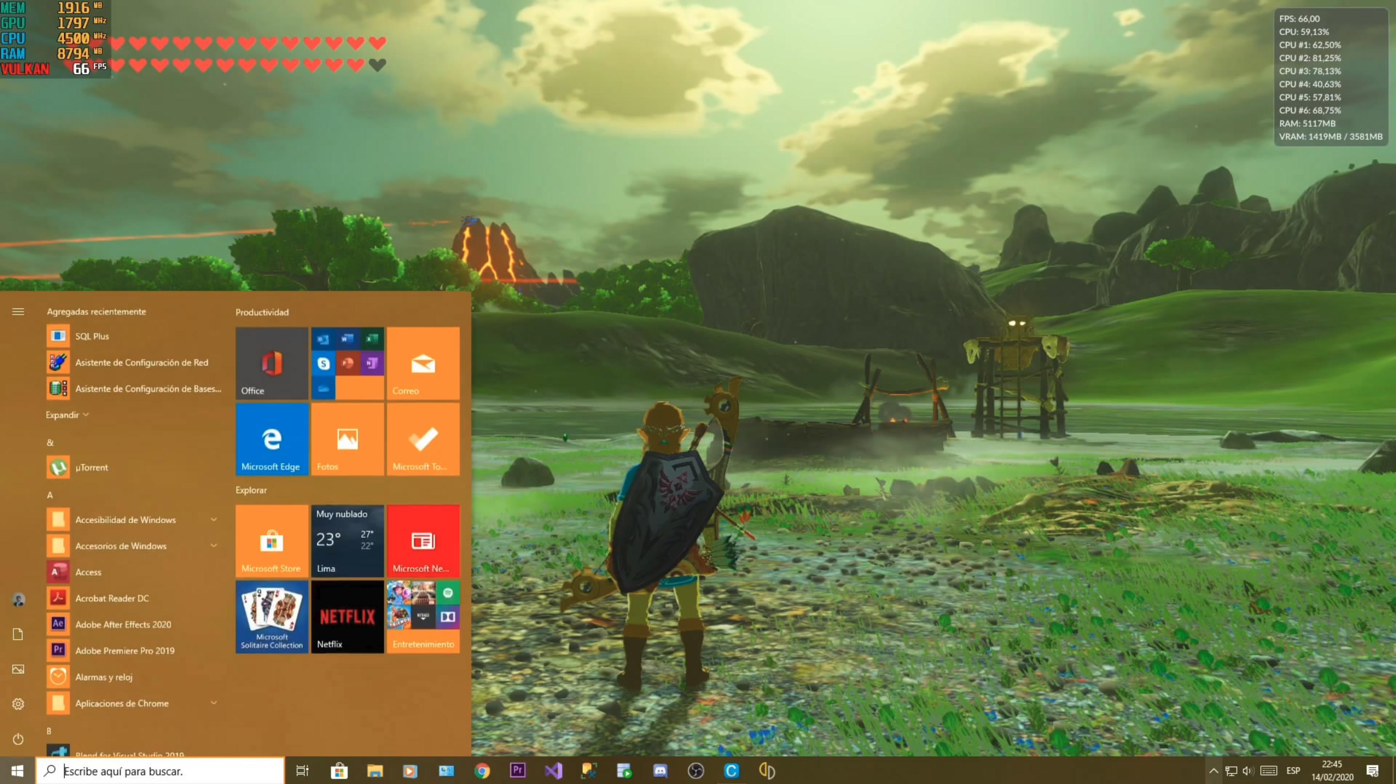Click the power button in Start sidebar
The image size is (1396, 784).
[x=18, y=738]
